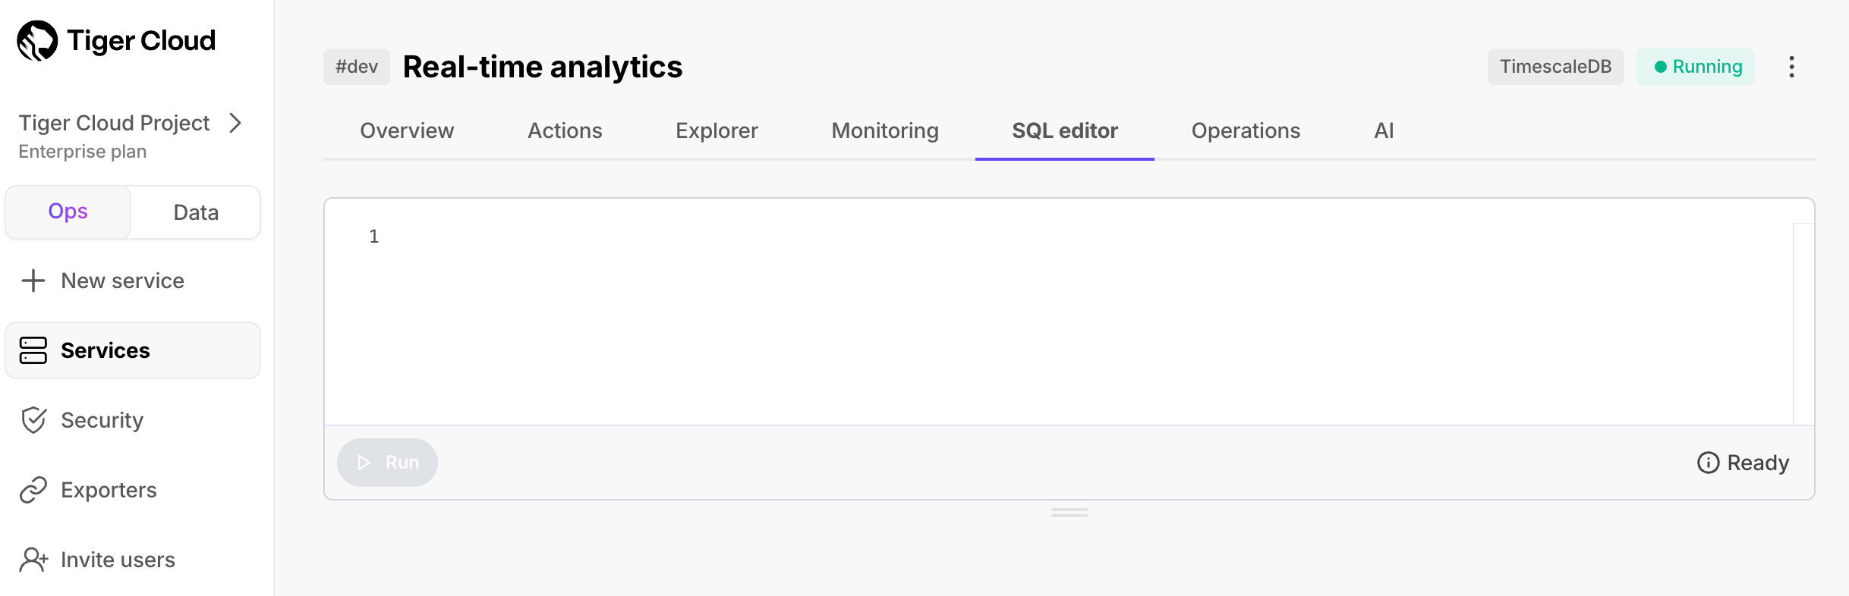
Task: Open the Overview tab
Action: coord(407,130)
